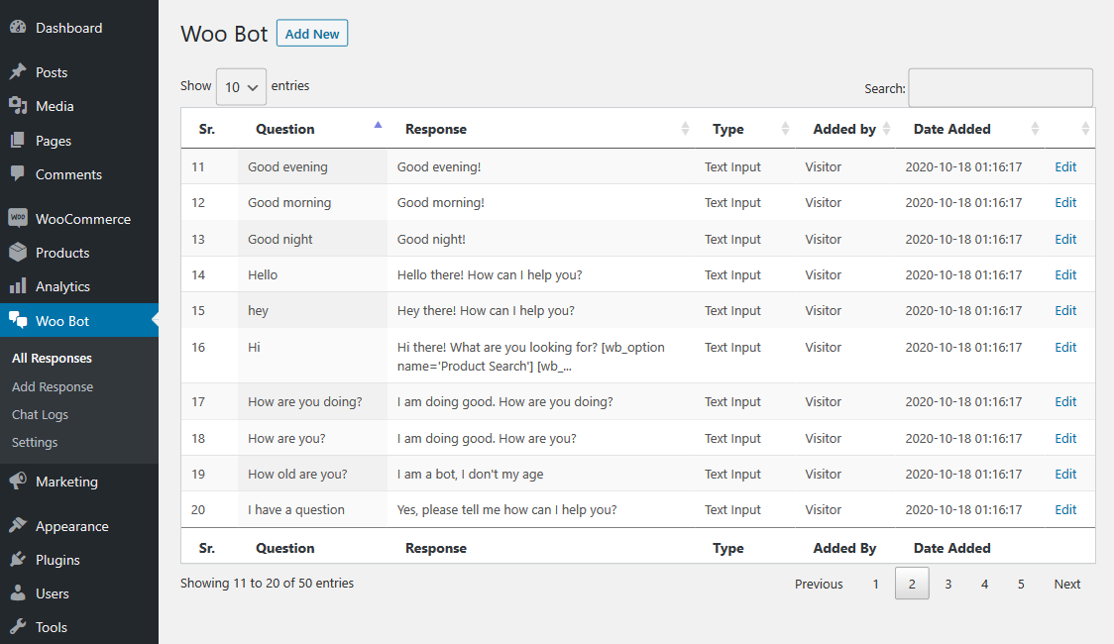Viewport: 1114px width, 644px height.
Task: Edit the Good night response
Action: tap(1065, 240)
